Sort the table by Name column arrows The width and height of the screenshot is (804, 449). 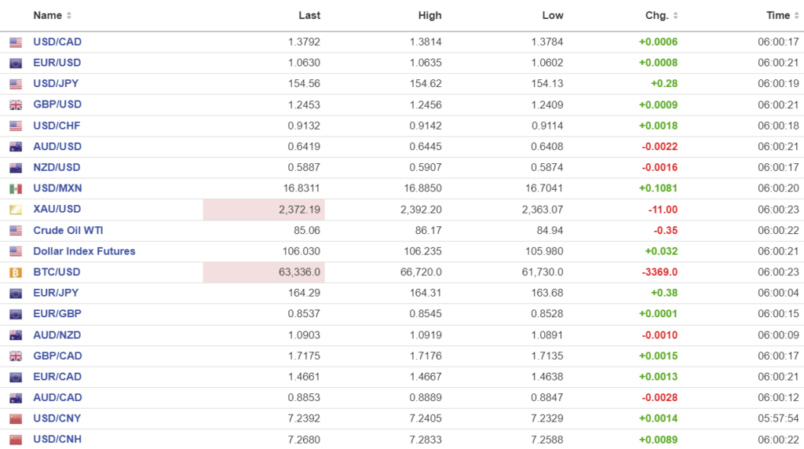point(69,16)
